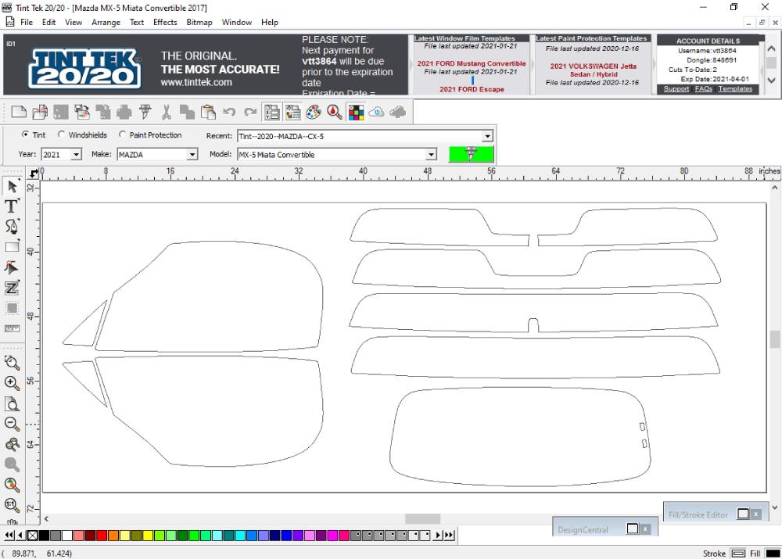782x559 pixels.
Task: Open the Bitmap menu
Action: 199,22
